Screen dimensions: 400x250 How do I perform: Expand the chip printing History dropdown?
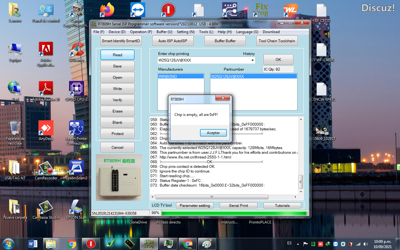pos(252,60)
